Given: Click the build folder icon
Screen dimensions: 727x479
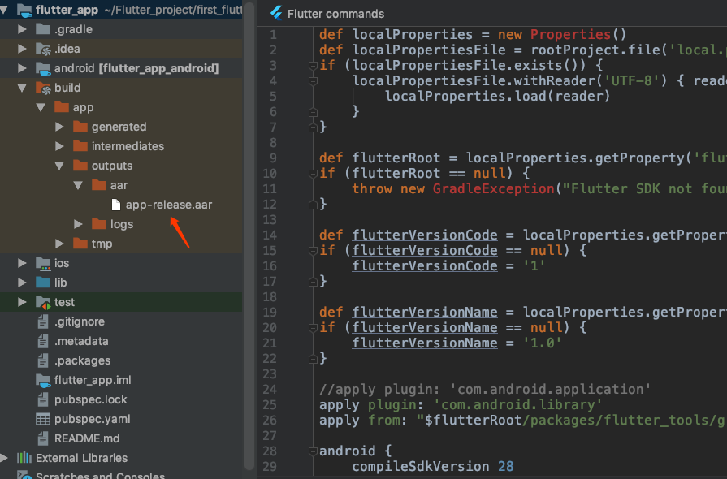Looking at the screenshot, I should click(x=43, y=88).
